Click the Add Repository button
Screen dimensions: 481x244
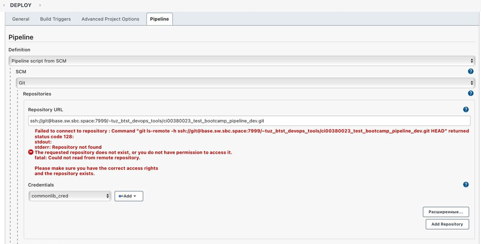pyautogui.click(x=447, y=224)
